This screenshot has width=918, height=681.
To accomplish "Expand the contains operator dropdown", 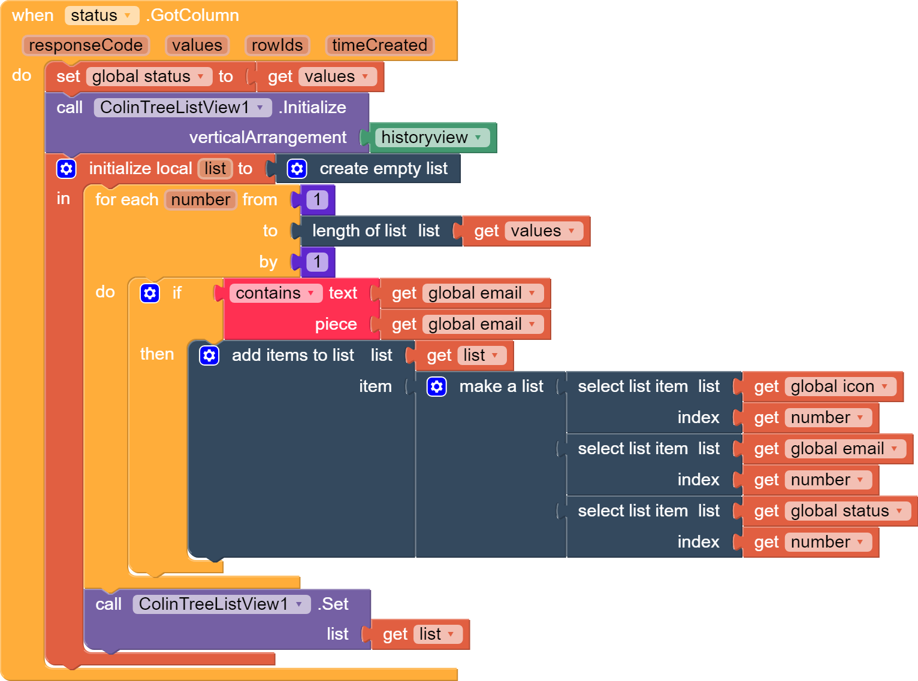I will [x=310, y=293].
